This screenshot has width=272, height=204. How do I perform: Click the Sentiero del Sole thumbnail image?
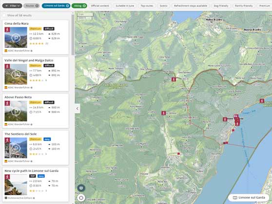click(x=16, y=148)
